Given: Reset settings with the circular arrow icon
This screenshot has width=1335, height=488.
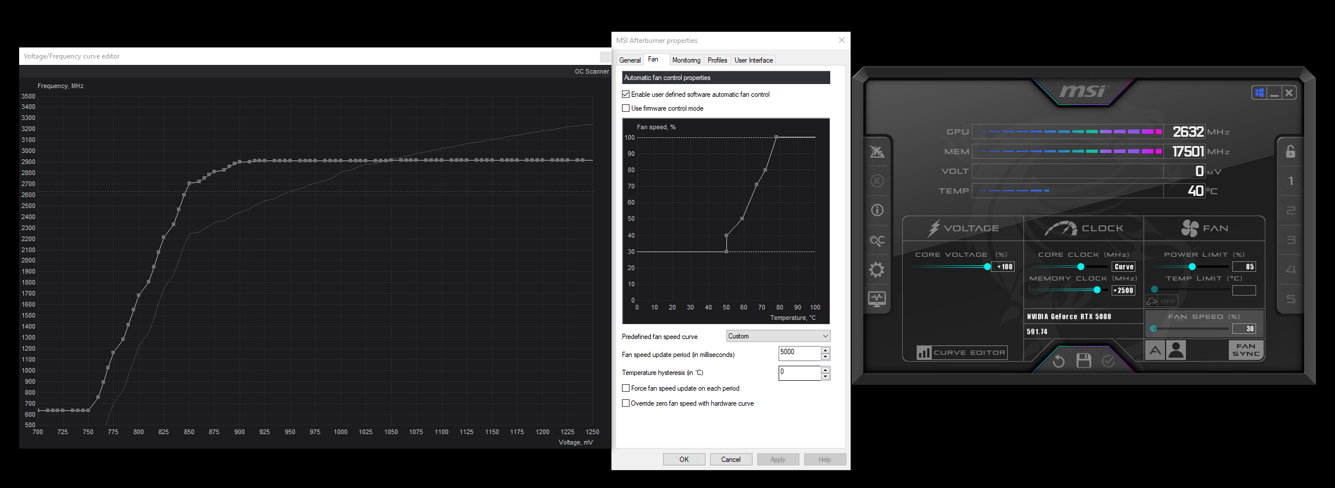Looking at the screenshot, I should pos(1058,361).
